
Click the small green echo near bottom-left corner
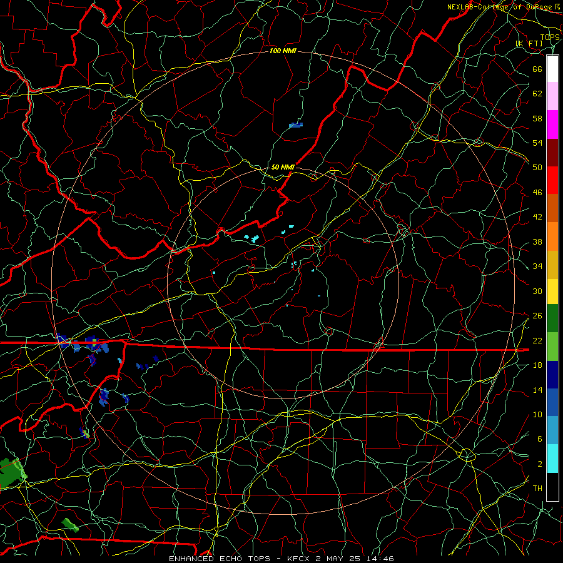click(70, 525)
